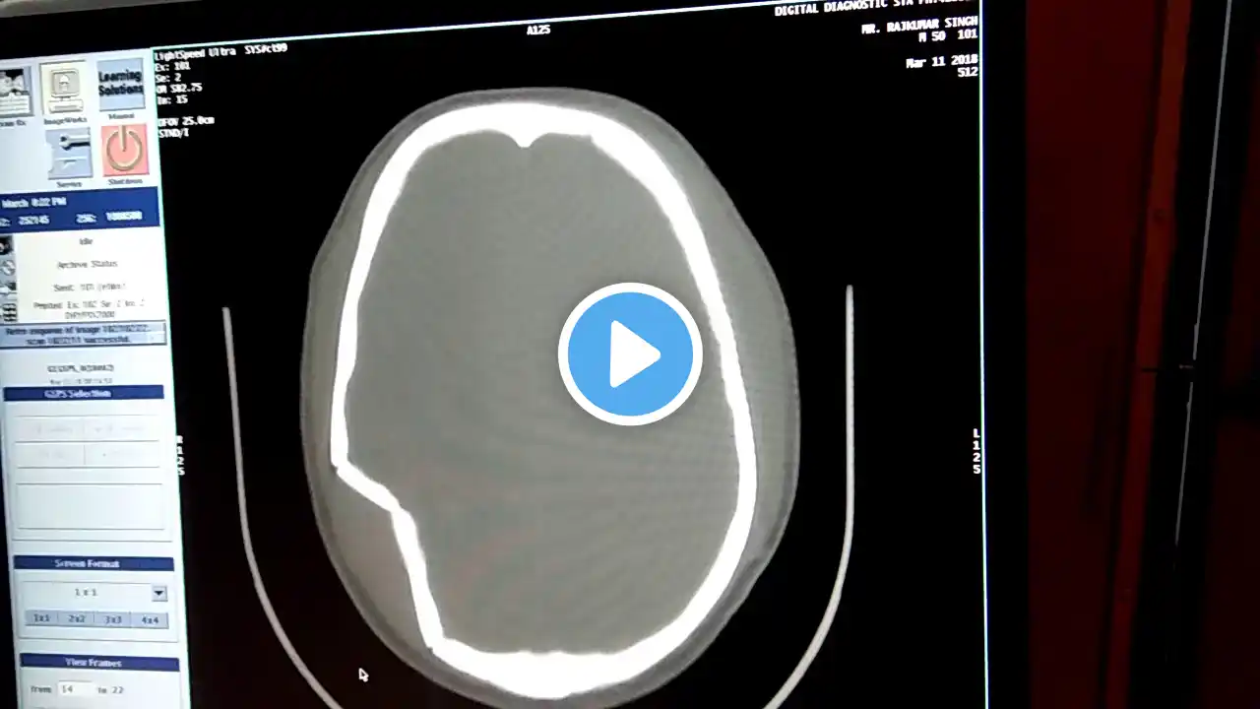
Task: Click the red Shutdown power icon
Action: point(125,151)
